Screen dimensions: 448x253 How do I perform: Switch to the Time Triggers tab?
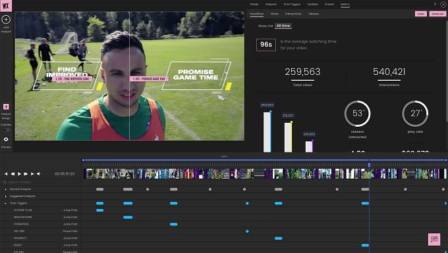pyautogui.click(x=292, y=5)
